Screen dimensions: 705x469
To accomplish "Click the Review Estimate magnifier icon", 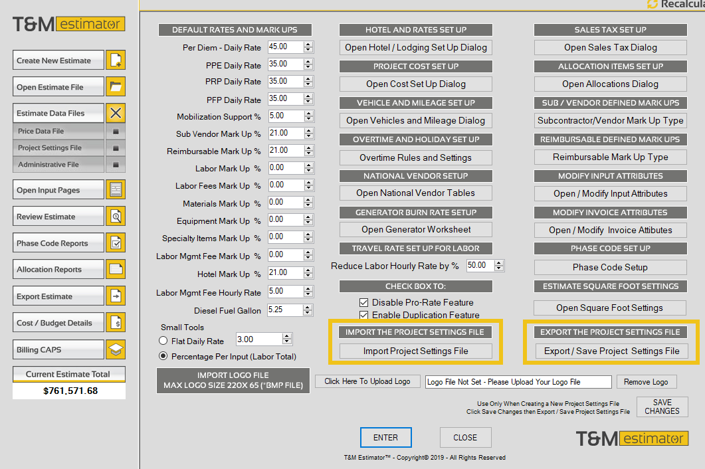I will [x=116, y=217].
